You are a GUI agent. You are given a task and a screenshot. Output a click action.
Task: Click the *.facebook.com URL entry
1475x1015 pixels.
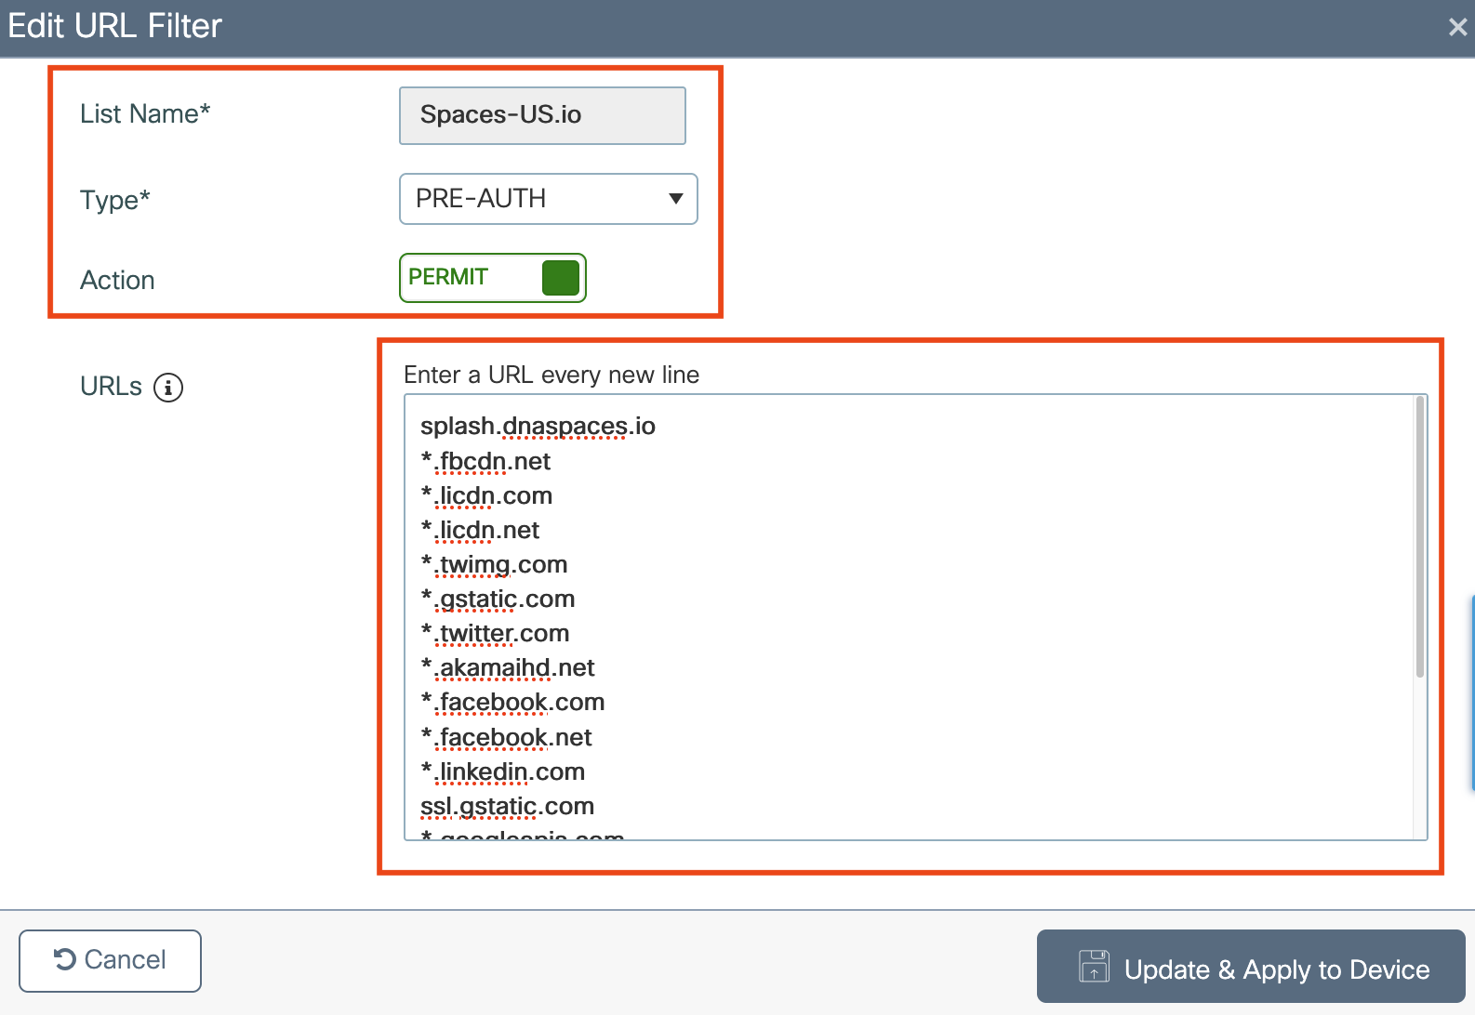click(512, 702)
